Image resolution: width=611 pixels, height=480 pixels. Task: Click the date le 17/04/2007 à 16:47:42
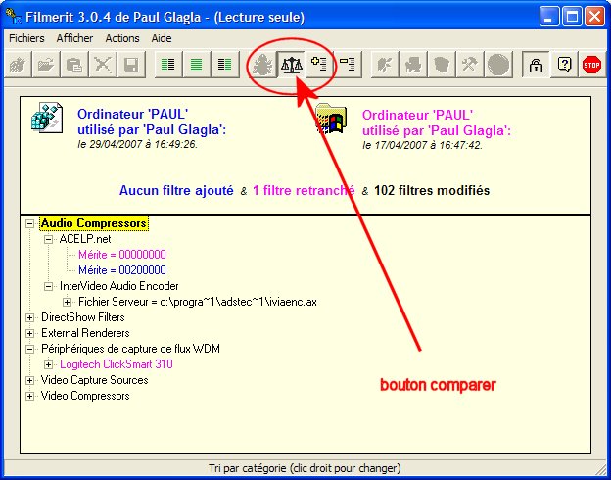click(x=422, y=145)
